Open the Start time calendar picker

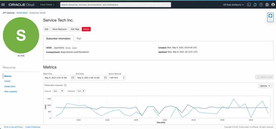pyautogui.click(x=73, y=78)
